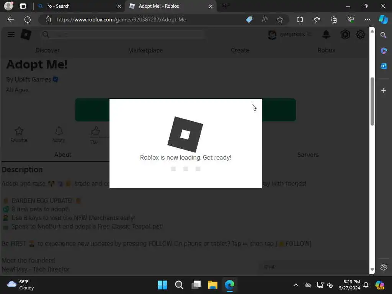Open the clock and calendar flyout

coord(349,285)
